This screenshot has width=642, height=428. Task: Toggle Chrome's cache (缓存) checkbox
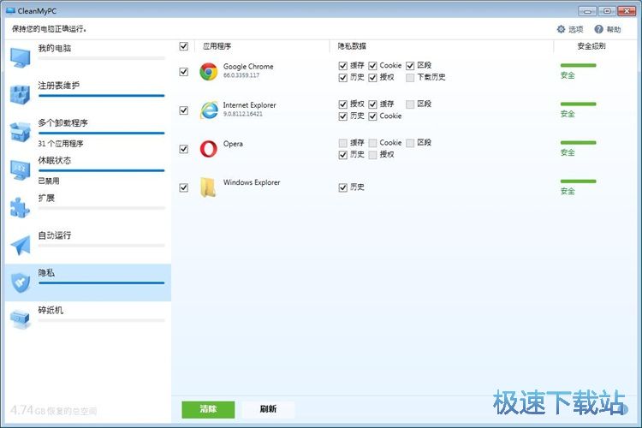pos(343,66)
